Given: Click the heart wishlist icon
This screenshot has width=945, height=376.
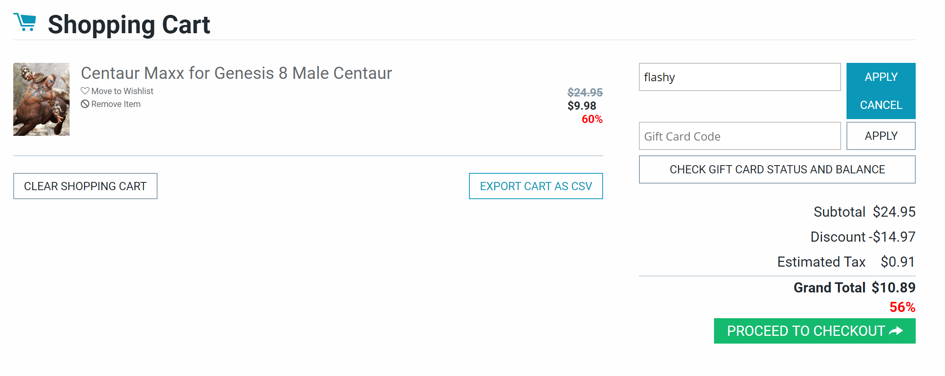Looking at the screenshot, I should pyautogui.click(x=85, y=91).
